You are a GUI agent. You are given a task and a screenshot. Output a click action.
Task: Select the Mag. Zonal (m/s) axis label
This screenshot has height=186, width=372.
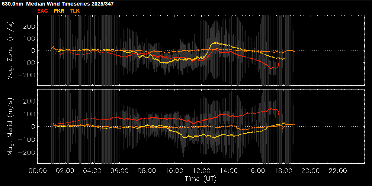10,50
